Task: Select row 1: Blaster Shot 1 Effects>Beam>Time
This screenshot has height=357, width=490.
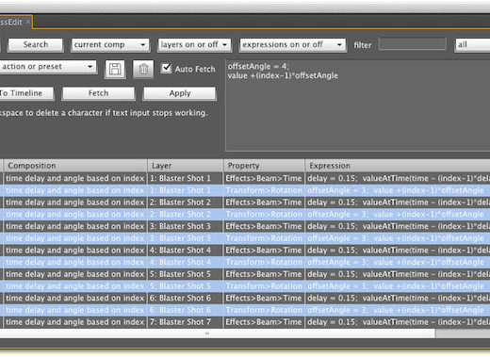Action: 245,178
